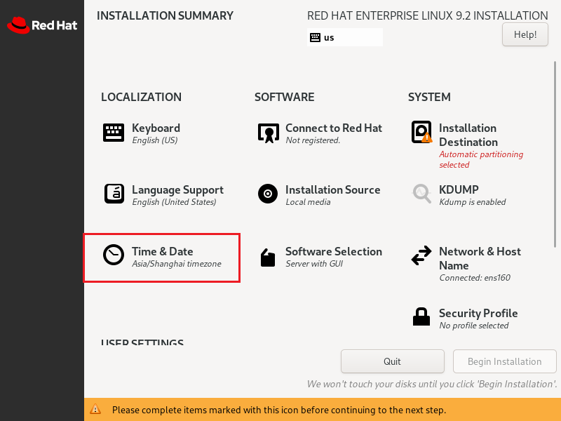
Task: Open the Keyboard settings label
Action: [156, 128]
